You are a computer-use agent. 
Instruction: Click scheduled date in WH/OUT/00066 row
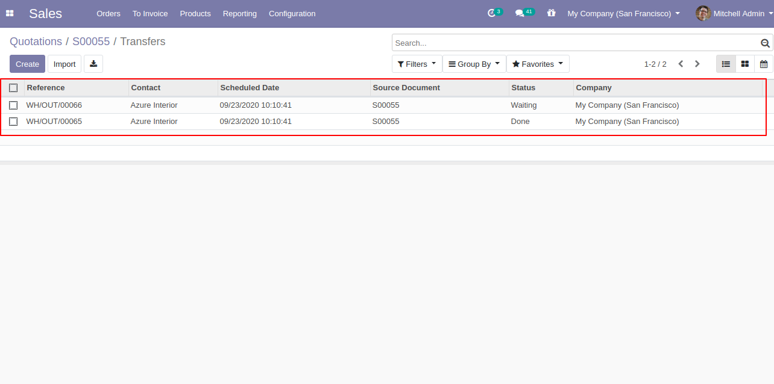256,105
